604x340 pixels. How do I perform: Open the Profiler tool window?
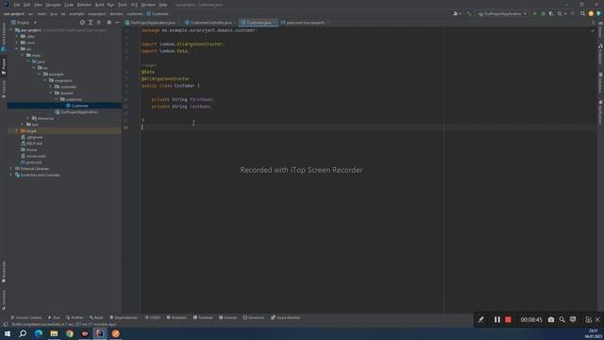[x=75, y=317]
